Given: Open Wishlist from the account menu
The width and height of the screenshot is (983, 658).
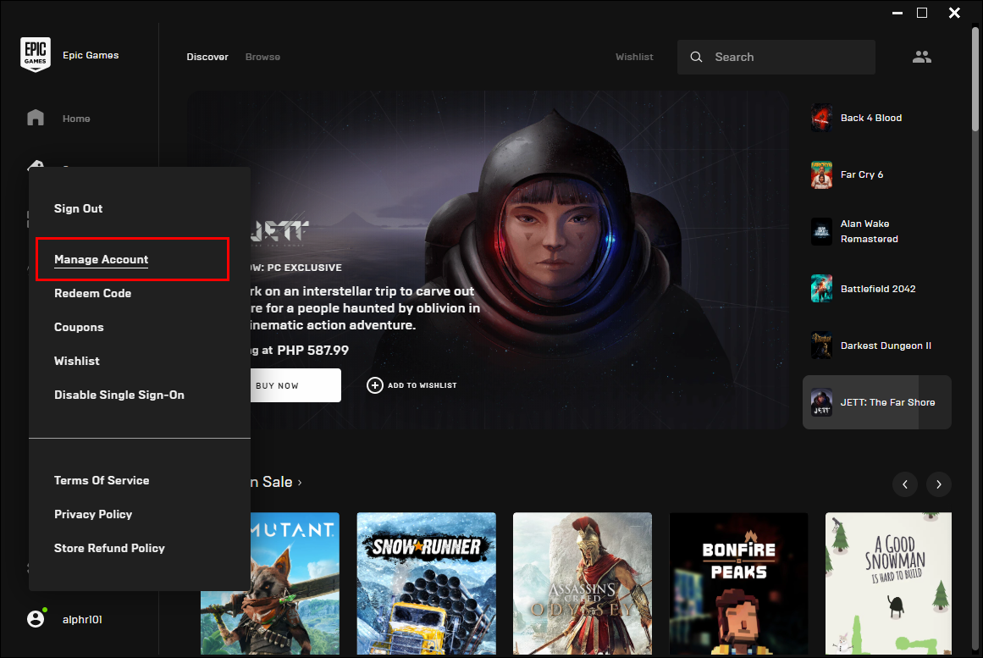Looking at the screenshot, I should [77, 361].
